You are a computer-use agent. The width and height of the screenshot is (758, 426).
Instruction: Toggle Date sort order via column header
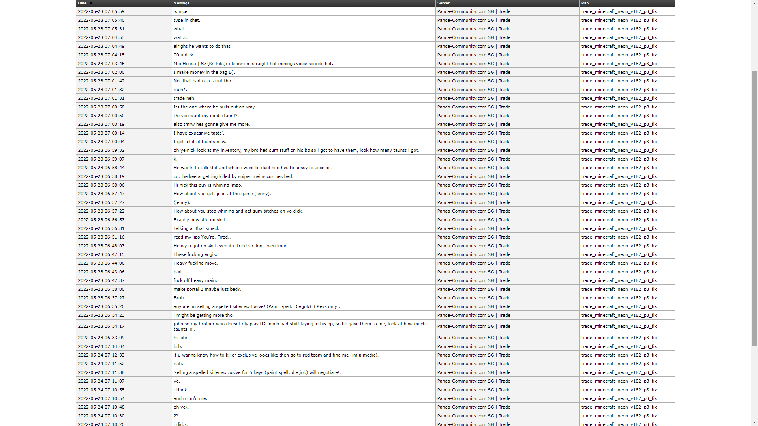click(x=82, y=3)
